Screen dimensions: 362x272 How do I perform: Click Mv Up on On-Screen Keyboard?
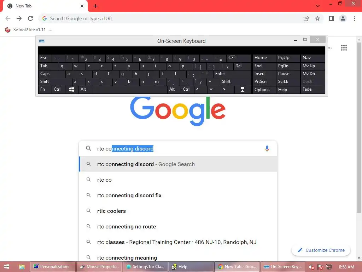[313, 66]
